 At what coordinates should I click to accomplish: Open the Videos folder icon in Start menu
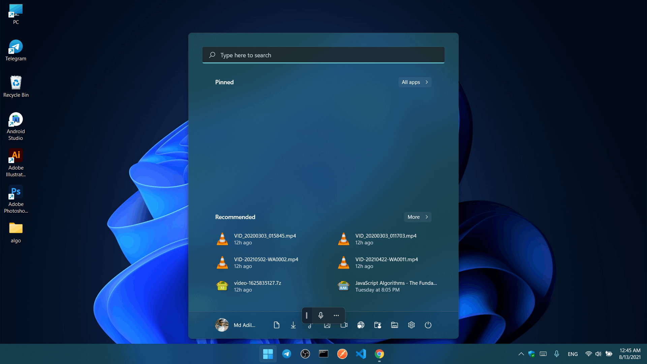pos(344,326)
